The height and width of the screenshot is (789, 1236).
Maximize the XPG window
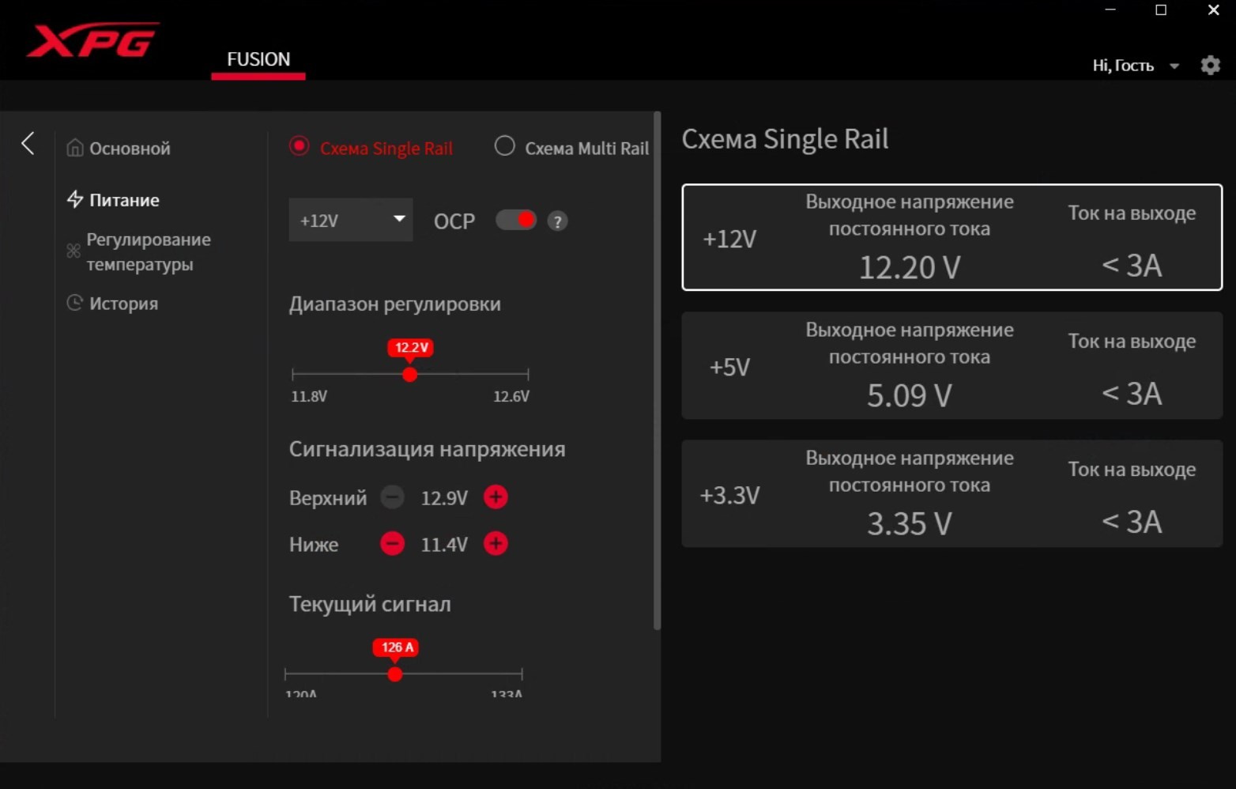(1161, 10)
